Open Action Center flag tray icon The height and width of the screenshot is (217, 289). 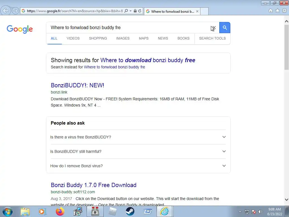[x=254, y=212]
